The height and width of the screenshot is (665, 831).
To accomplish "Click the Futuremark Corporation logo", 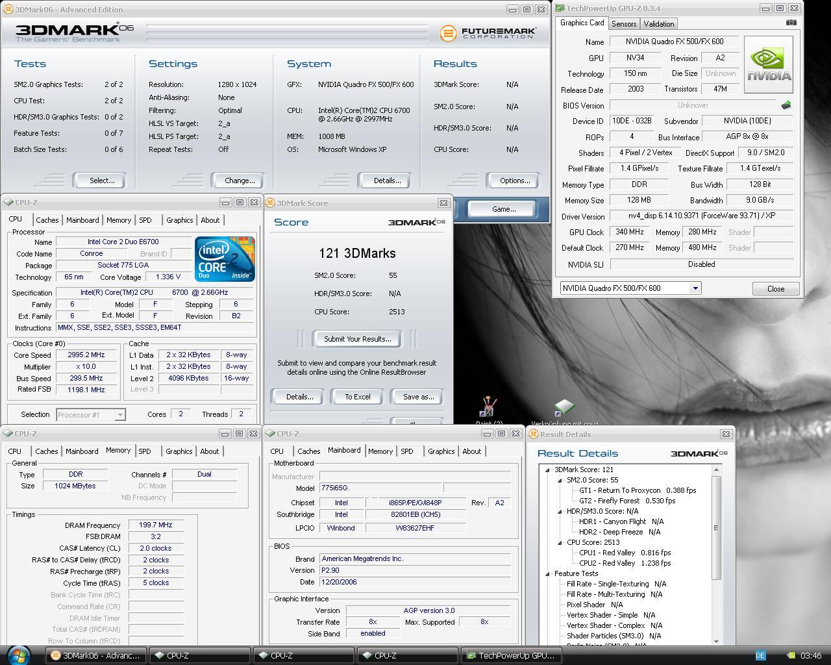I will [x=488, y=33].
